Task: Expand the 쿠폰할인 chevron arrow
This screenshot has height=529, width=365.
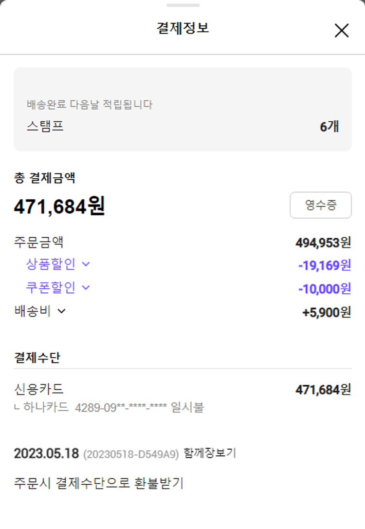Action: pyautogui.click(x=86, y=287)
